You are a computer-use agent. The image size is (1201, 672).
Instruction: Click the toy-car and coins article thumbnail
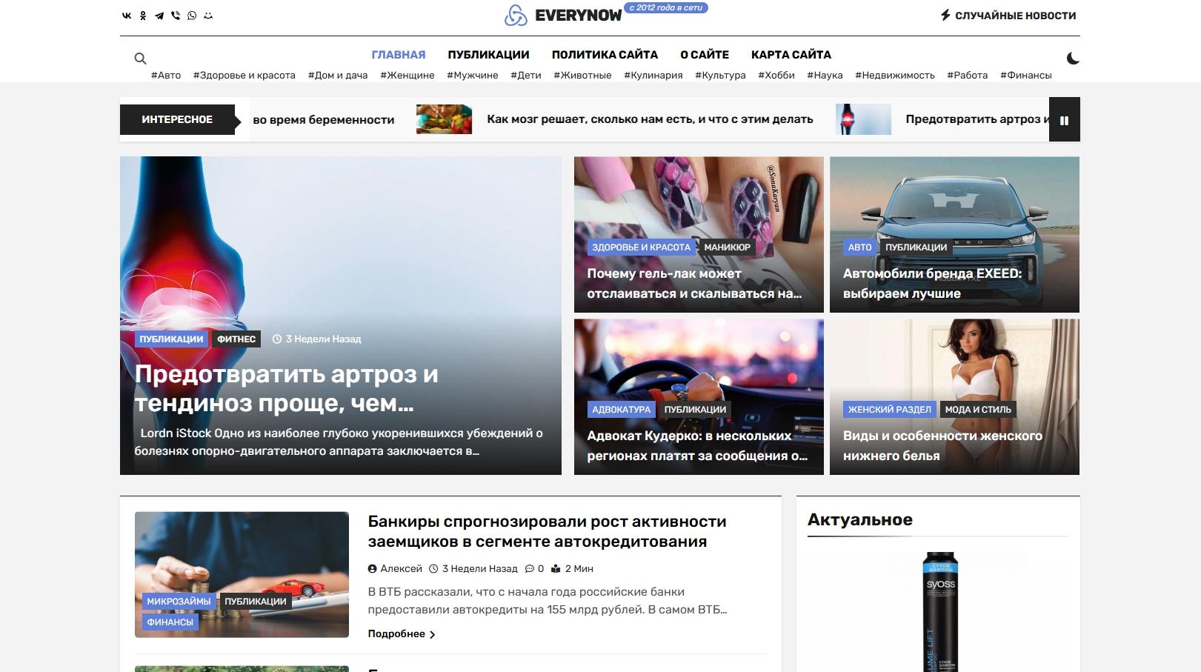(x=242, y=574)
